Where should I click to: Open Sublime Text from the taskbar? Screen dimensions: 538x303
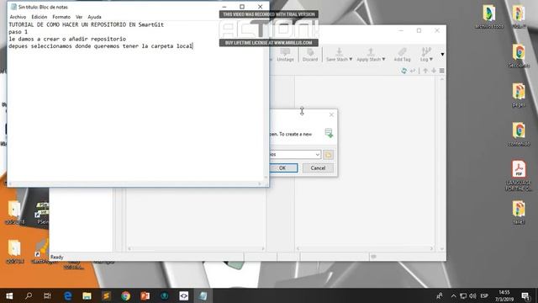107,295
